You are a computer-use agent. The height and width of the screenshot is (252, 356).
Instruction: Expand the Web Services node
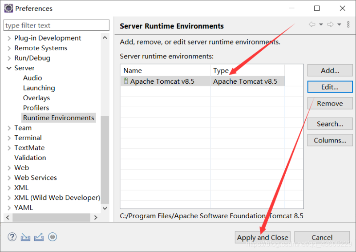[x=9, y=178]
